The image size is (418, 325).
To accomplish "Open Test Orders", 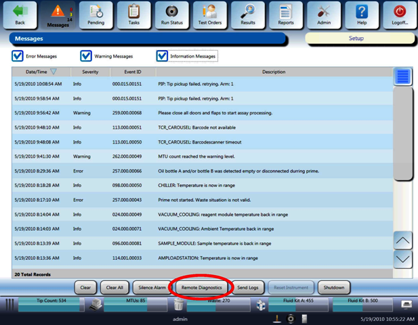I will coord(209,15).
